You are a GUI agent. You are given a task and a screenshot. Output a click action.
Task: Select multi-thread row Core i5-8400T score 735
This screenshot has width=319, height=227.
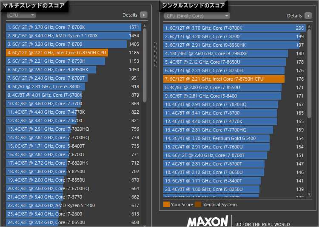click(74, 146)
